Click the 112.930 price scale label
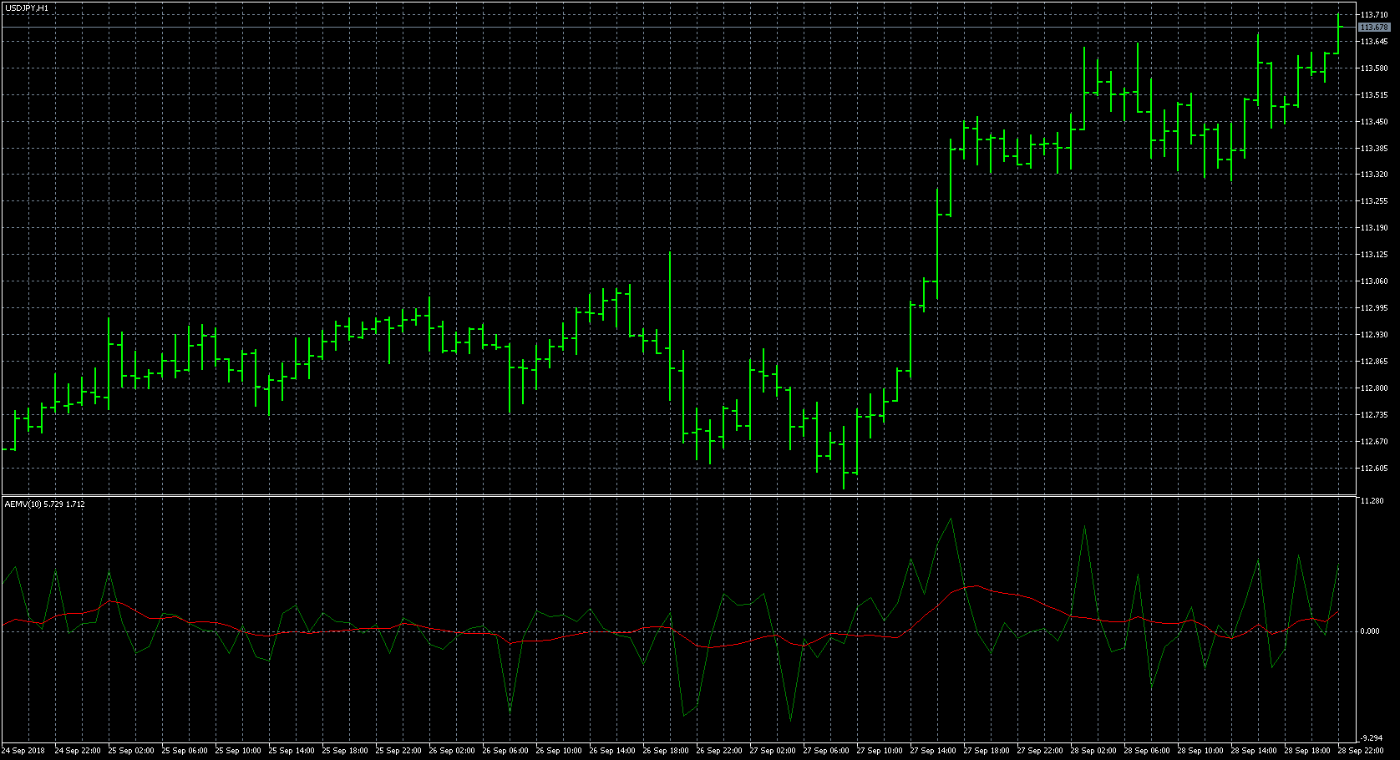 pyautogui.click(x=1374, y=334)
